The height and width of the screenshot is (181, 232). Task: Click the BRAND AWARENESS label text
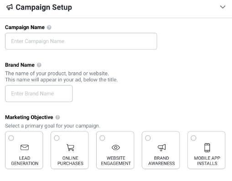pyautogui.click(x=161, y=161)
